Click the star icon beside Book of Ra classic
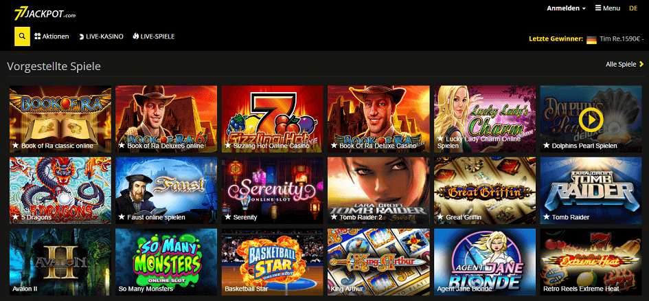This screenshot has width=649, height=301. [15, 146]
